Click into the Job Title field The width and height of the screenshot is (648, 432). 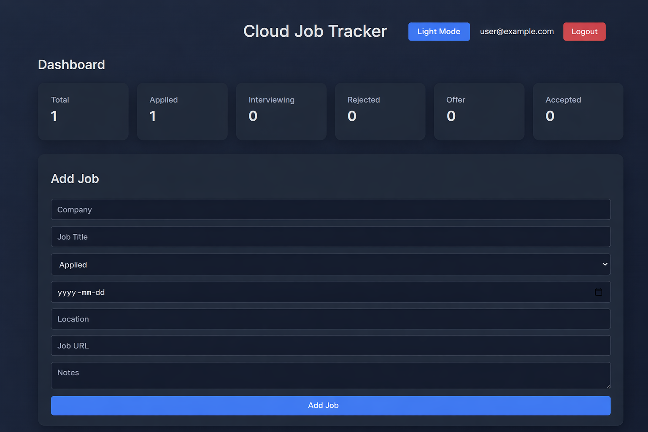coord(330,237)
